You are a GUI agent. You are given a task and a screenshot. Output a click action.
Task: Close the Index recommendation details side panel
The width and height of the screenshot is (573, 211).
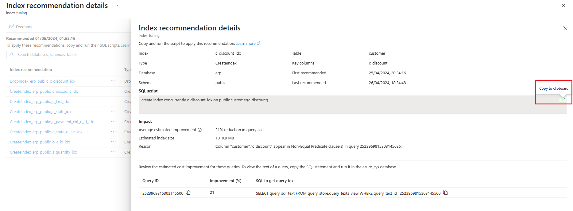[x=565, y=28]
